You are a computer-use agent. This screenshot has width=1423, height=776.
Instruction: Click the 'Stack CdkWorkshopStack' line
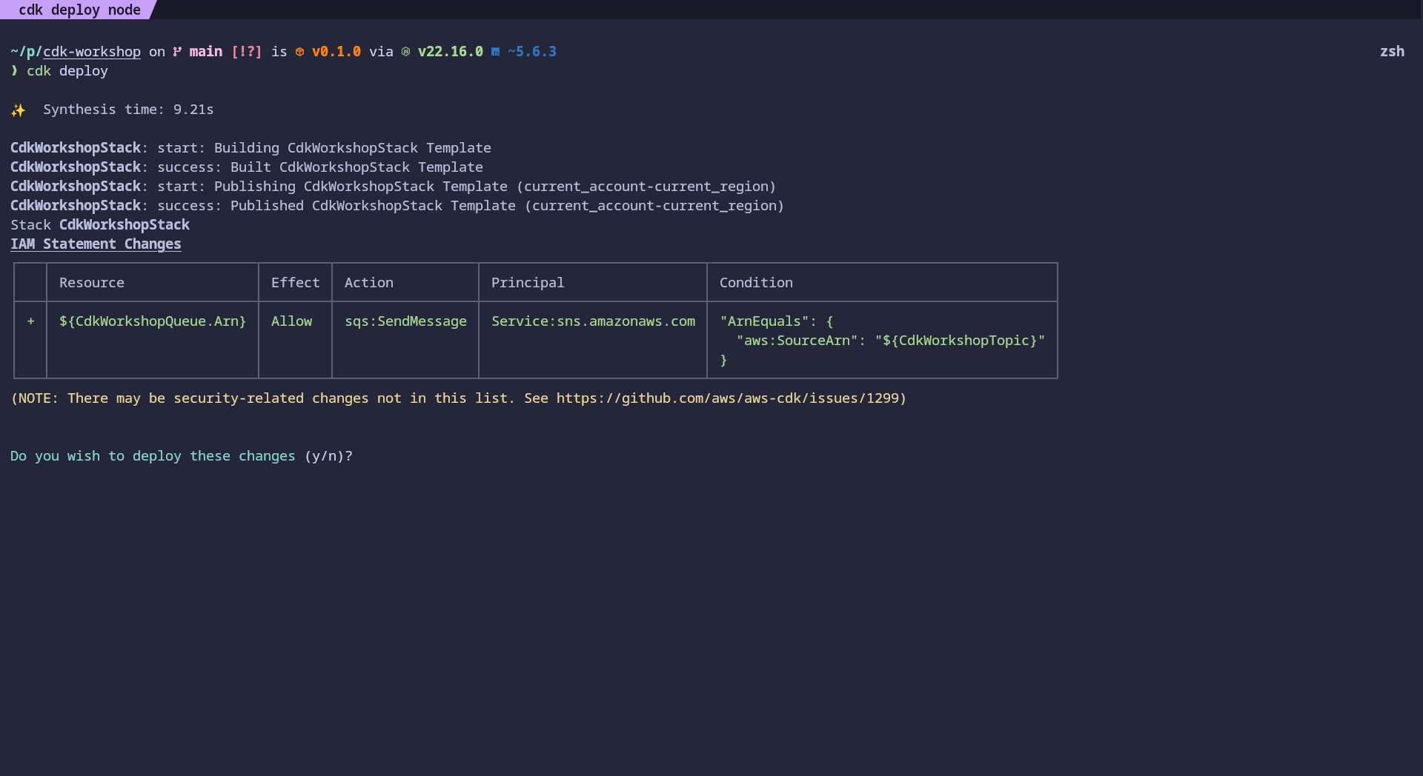click(x=100, y=225)
